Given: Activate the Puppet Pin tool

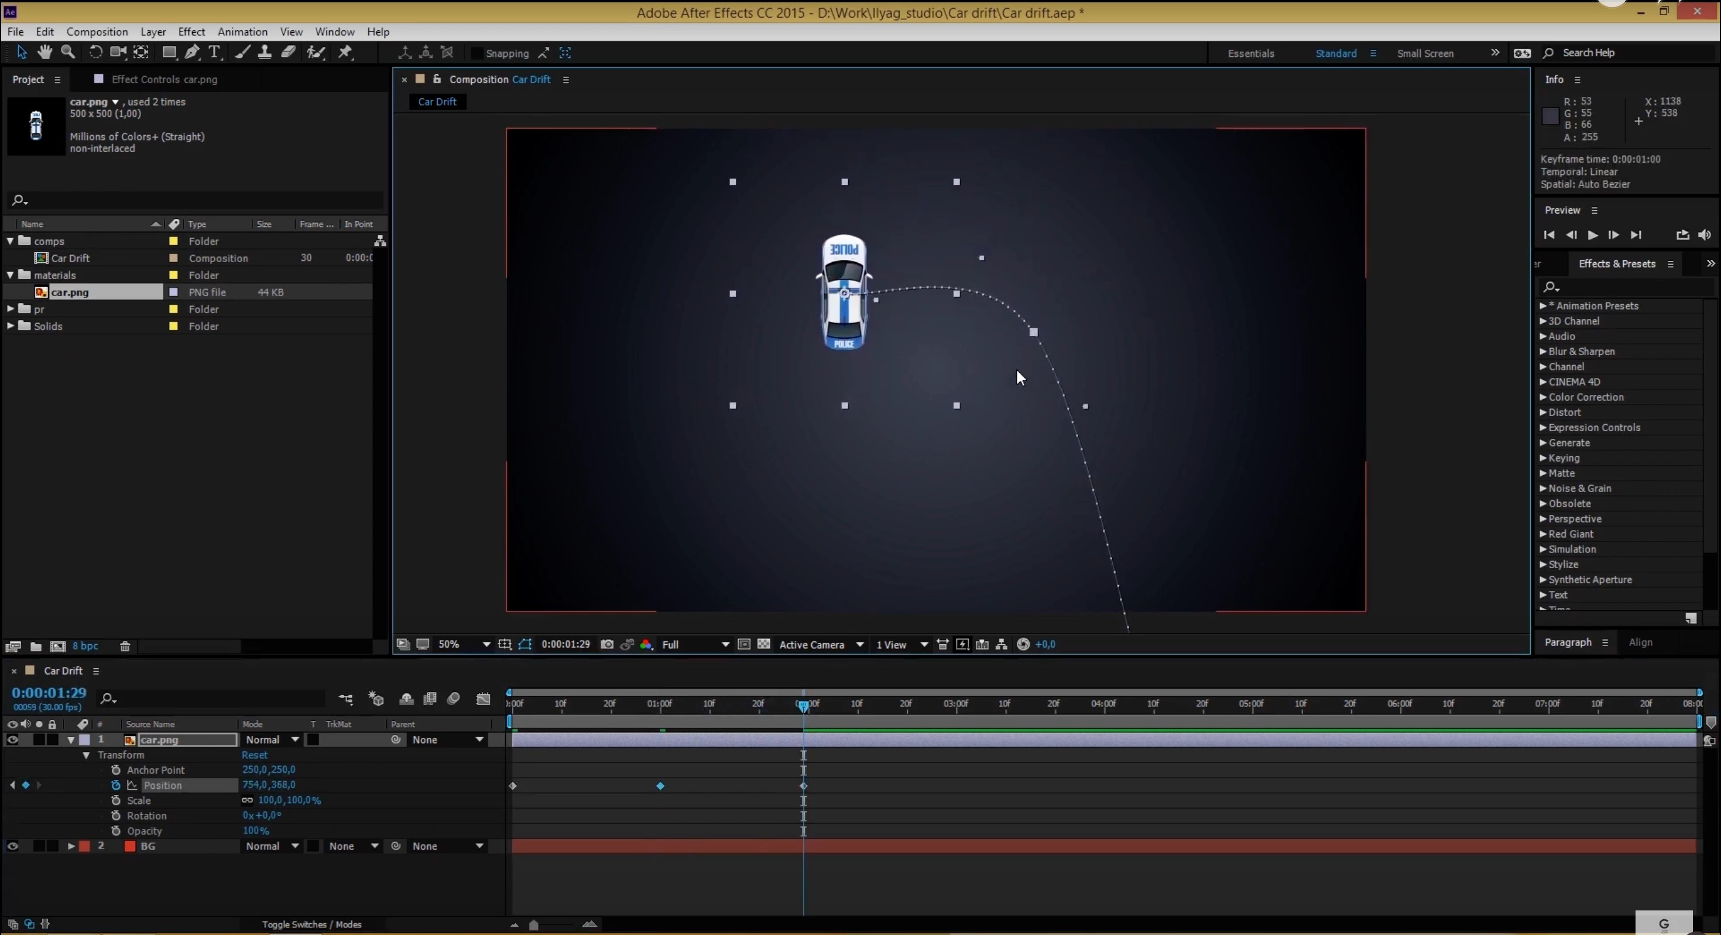Looking at the screenshot, I should pyautogui.click(x=345, y=53).
